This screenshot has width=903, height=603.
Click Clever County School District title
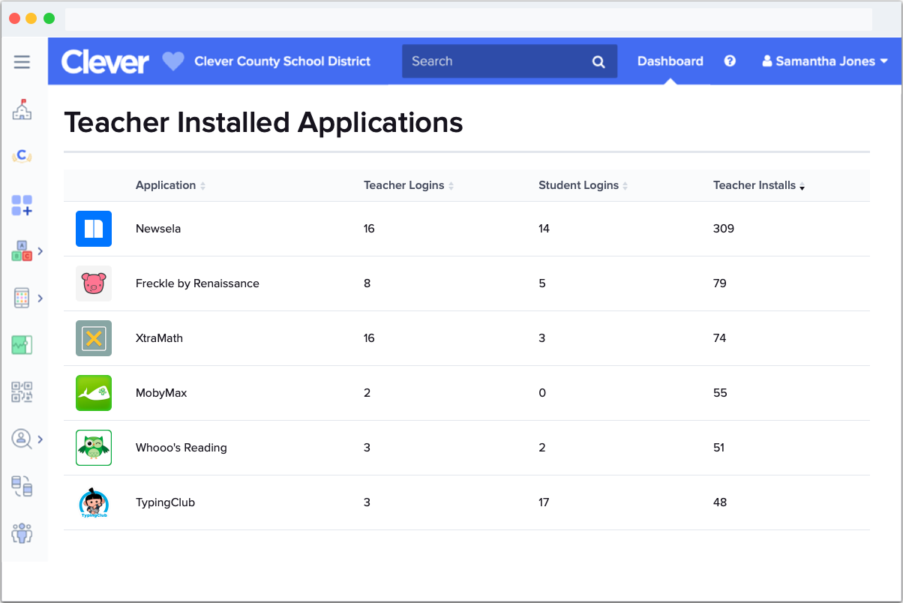tap(283, 61)
